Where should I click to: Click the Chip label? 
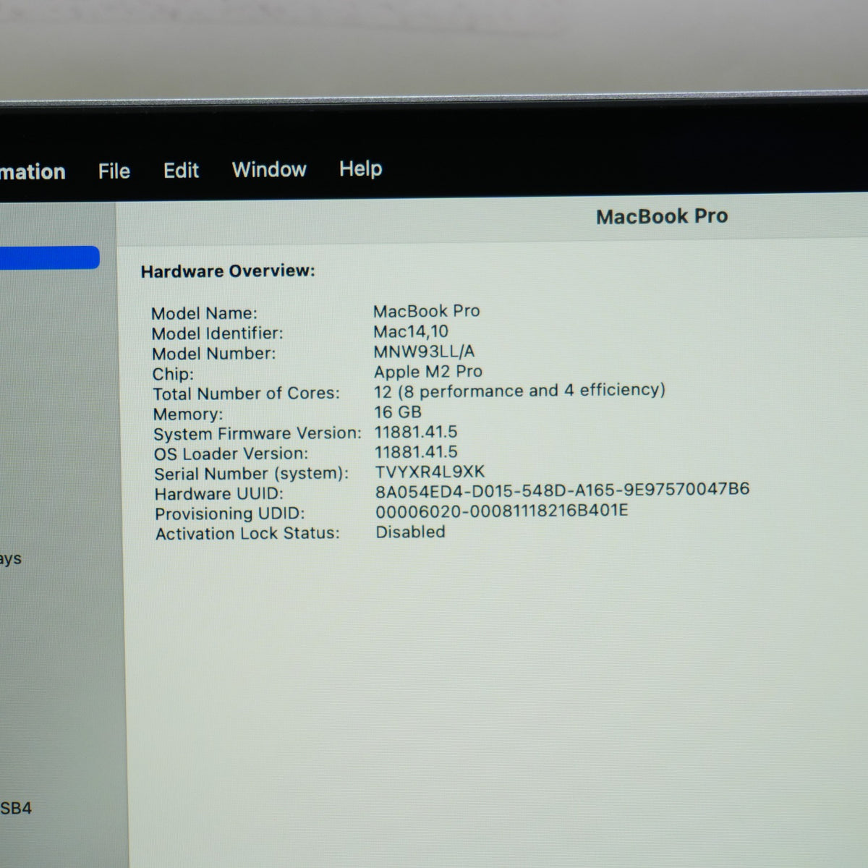pos(173,374)
